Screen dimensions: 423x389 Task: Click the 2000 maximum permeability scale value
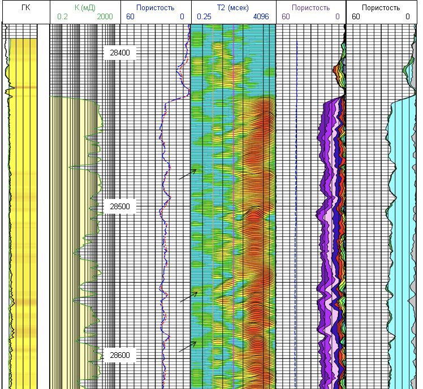[x=105, y=17]
